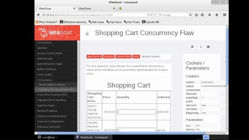249x140 pixels.
Task: Expand Authentication Flaws section
Action: coord(56,64)
